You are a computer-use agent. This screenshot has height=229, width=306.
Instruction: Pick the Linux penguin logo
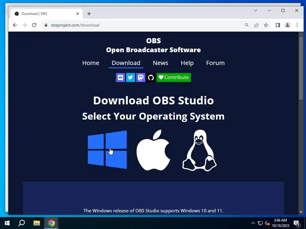point(199,150)
